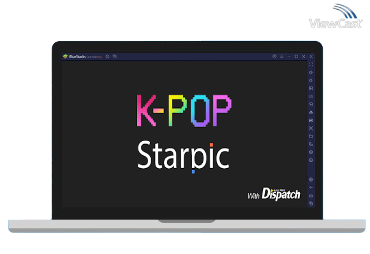Increase volume using upper speaker icon
Image resolution: width=370 pixels, height=254 pixels.
click(311, 72)
